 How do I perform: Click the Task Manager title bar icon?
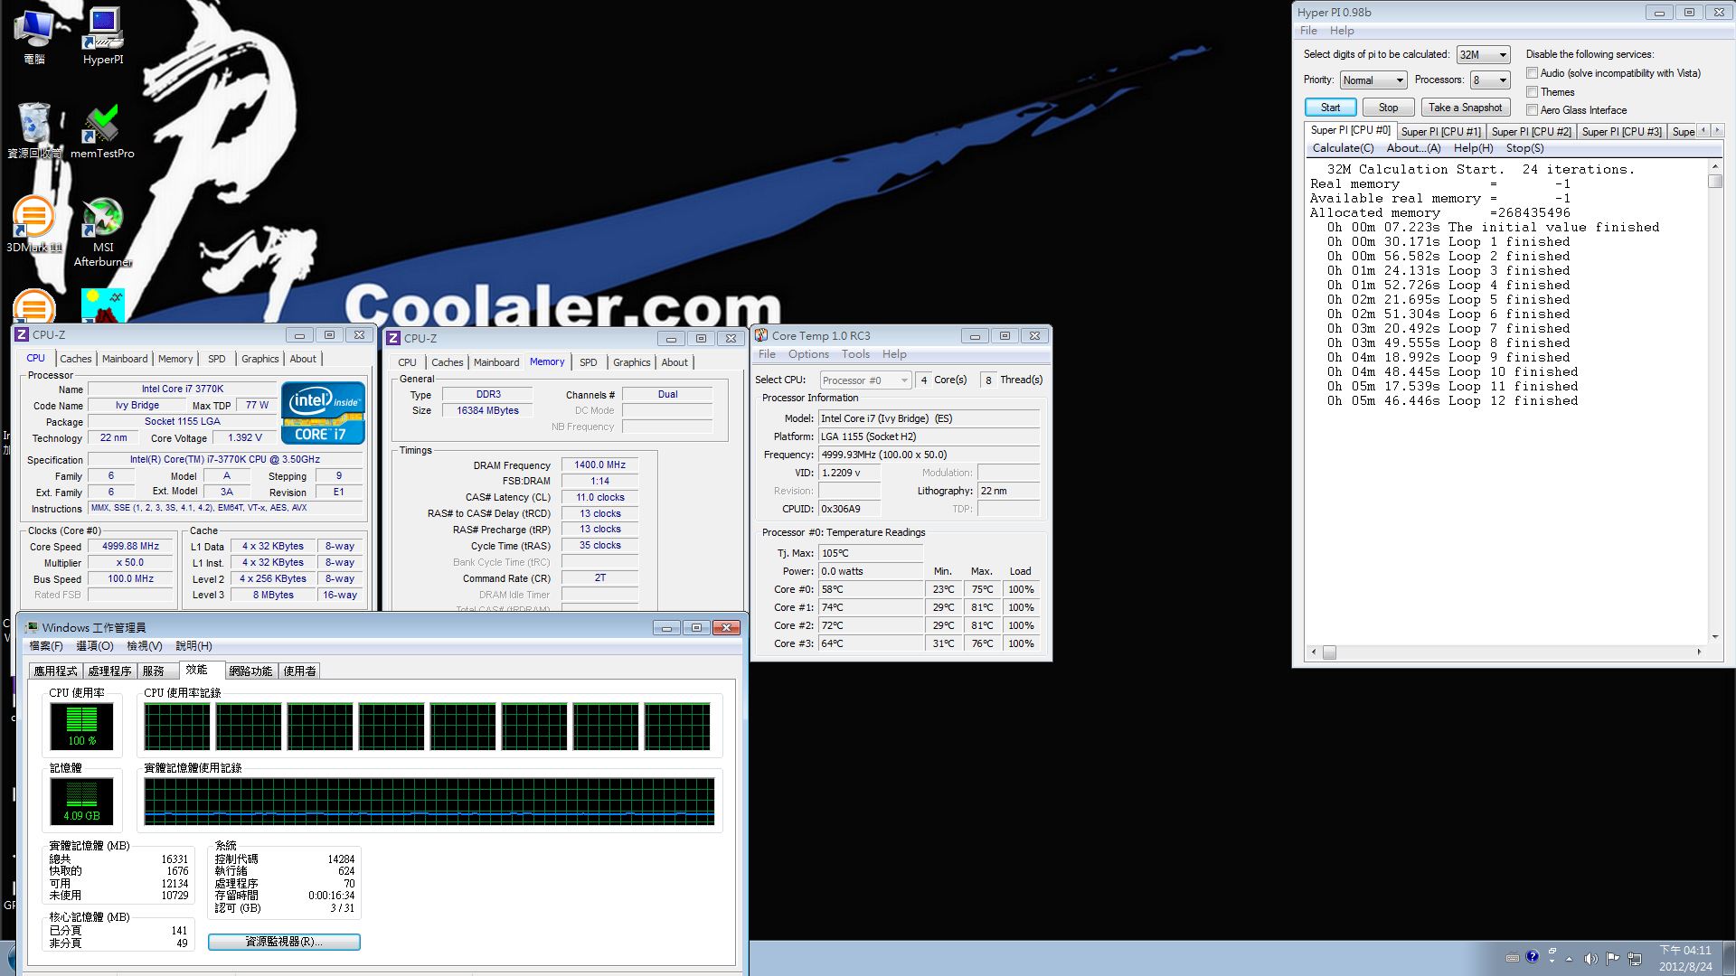click(33, 627)
